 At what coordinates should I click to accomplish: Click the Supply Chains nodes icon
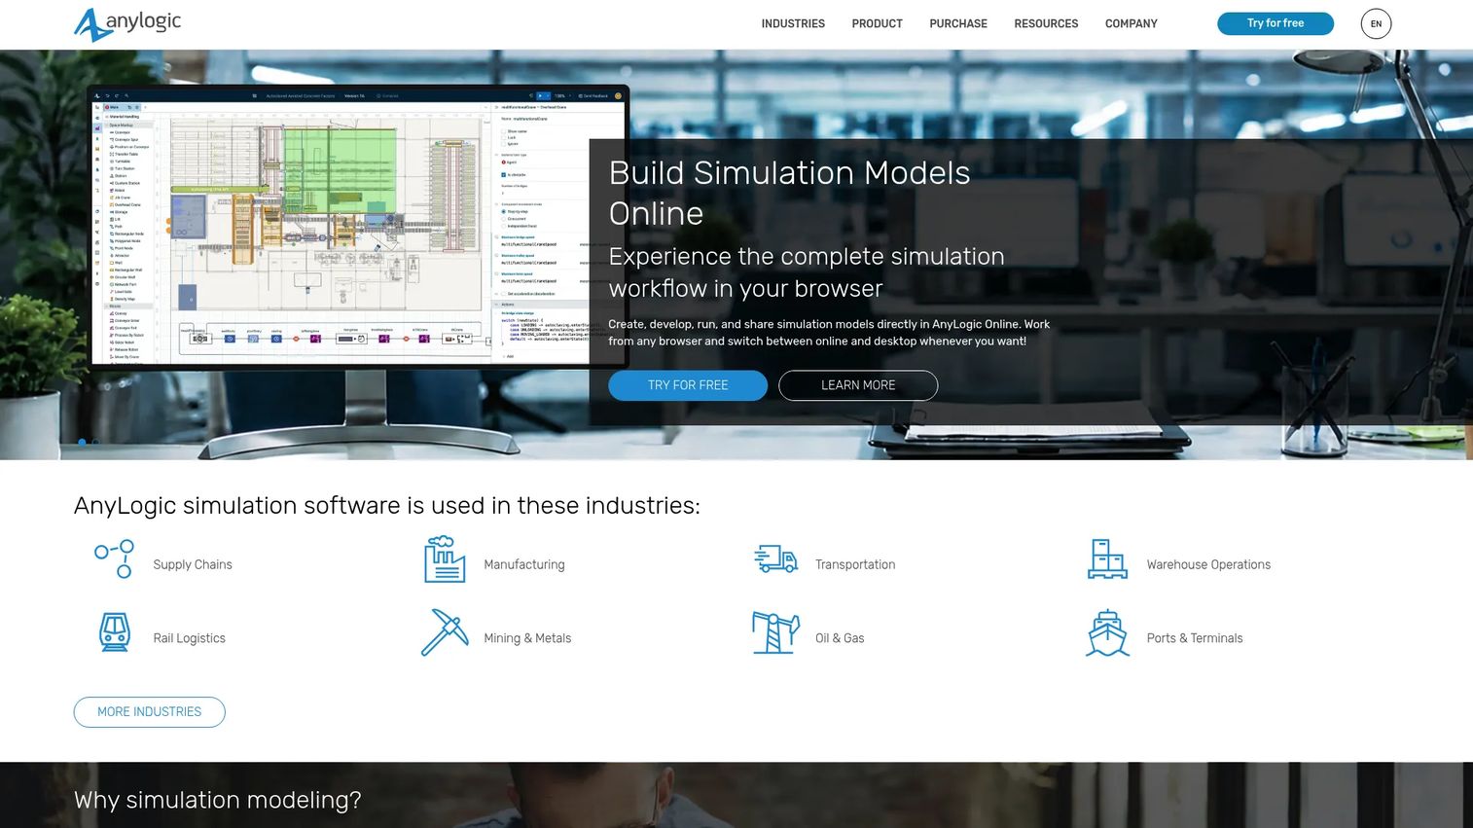tap(114, 559)
